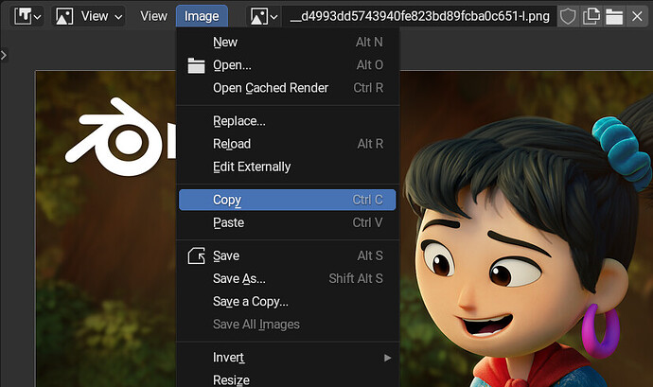Choose Replace... menu entry
This screenshot has height=387, width=653.
pos(287,121)
